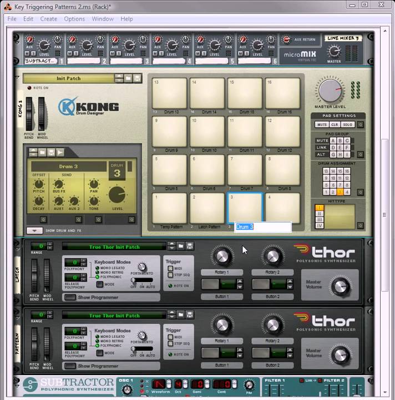Select drum assignment number 4
This screenshot has height=400, width=395.
(347, 192)
